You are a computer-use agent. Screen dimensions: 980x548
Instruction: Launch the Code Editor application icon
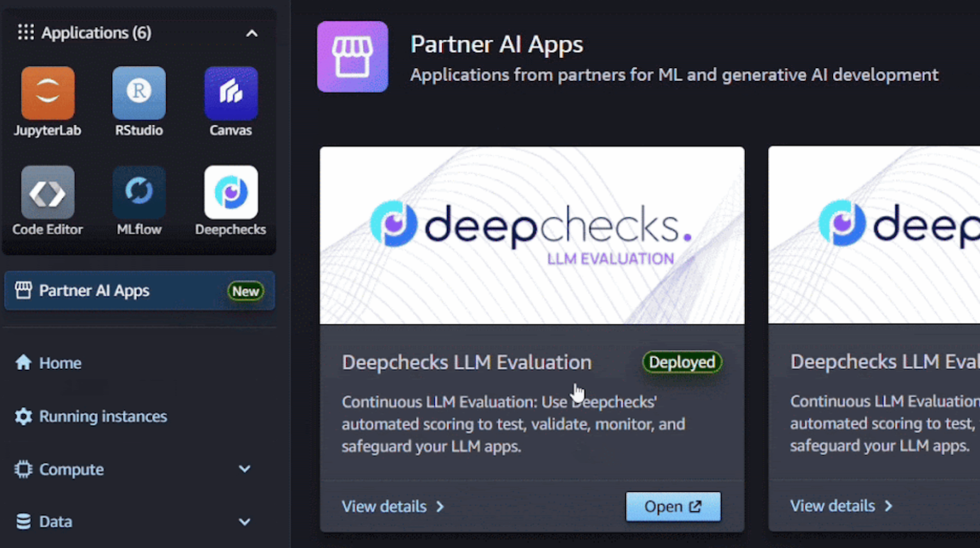(x=48, y=192)
